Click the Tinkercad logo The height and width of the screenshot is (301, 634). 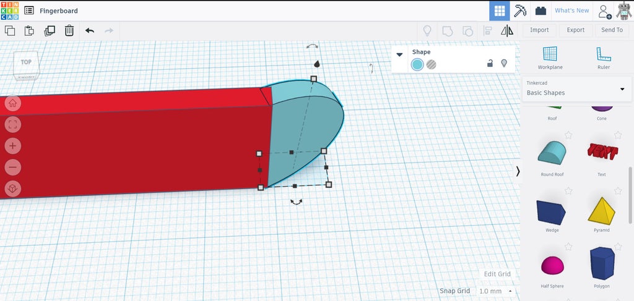(10, 11)
